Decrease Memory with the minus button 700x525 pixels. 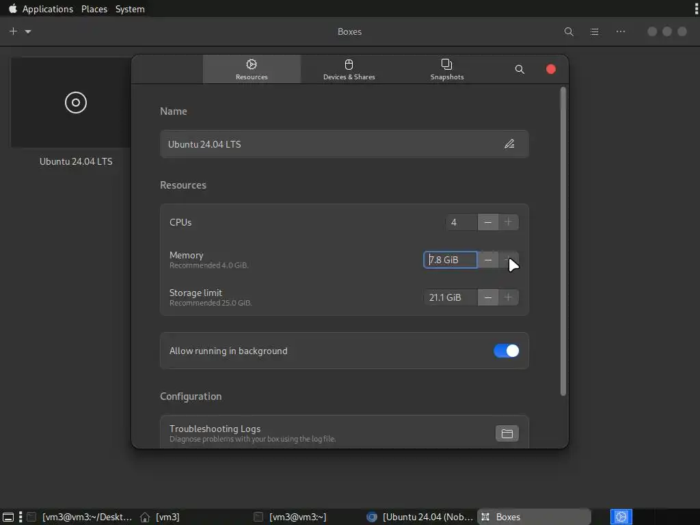(x=488, y=260)
